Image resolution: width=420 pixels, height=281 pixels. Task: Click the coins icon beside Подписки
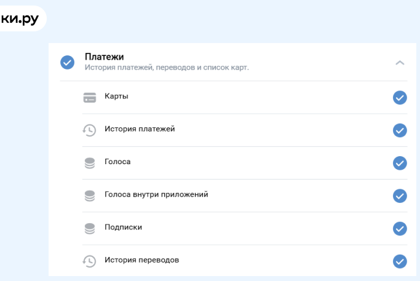pos(90,228)
